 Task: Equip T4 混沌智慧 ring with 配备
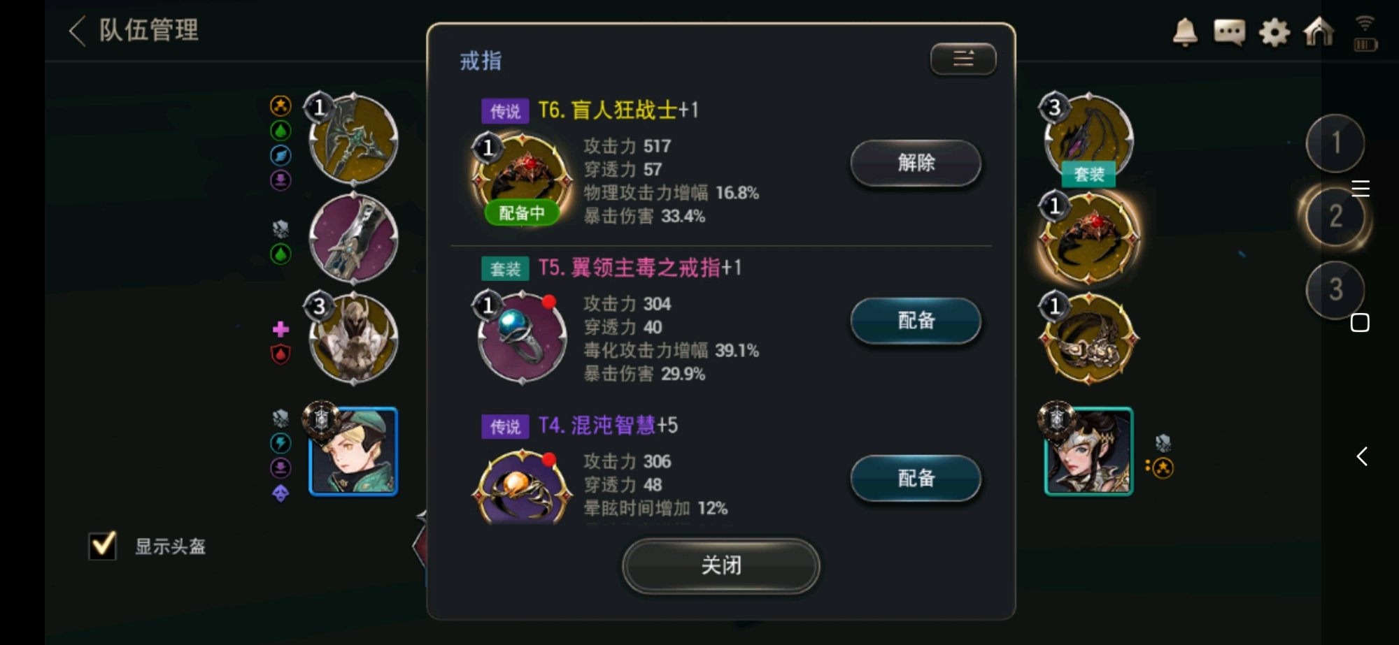pyautogui.click(x=916, y=479)
